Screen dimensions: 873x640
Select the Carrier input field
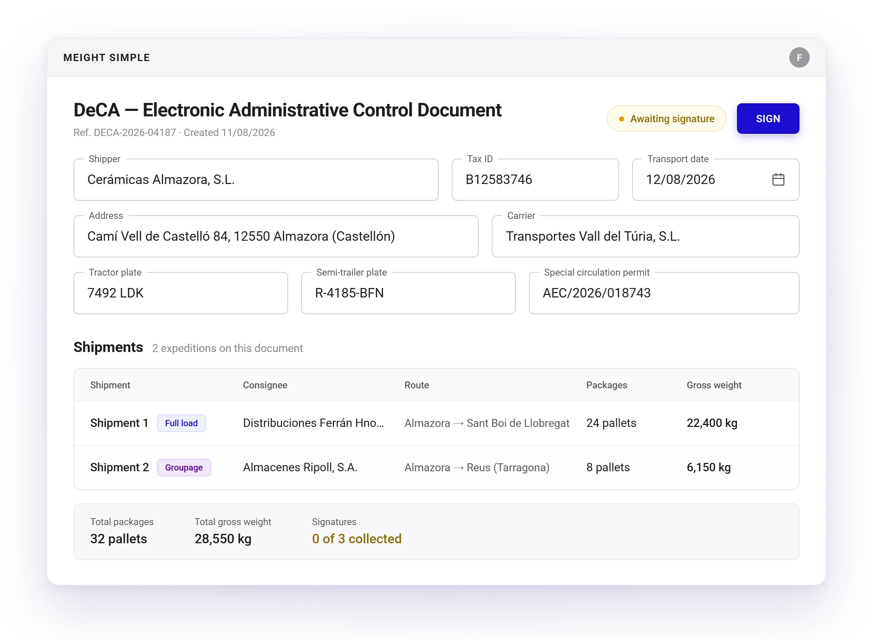(x=645, y=236)
